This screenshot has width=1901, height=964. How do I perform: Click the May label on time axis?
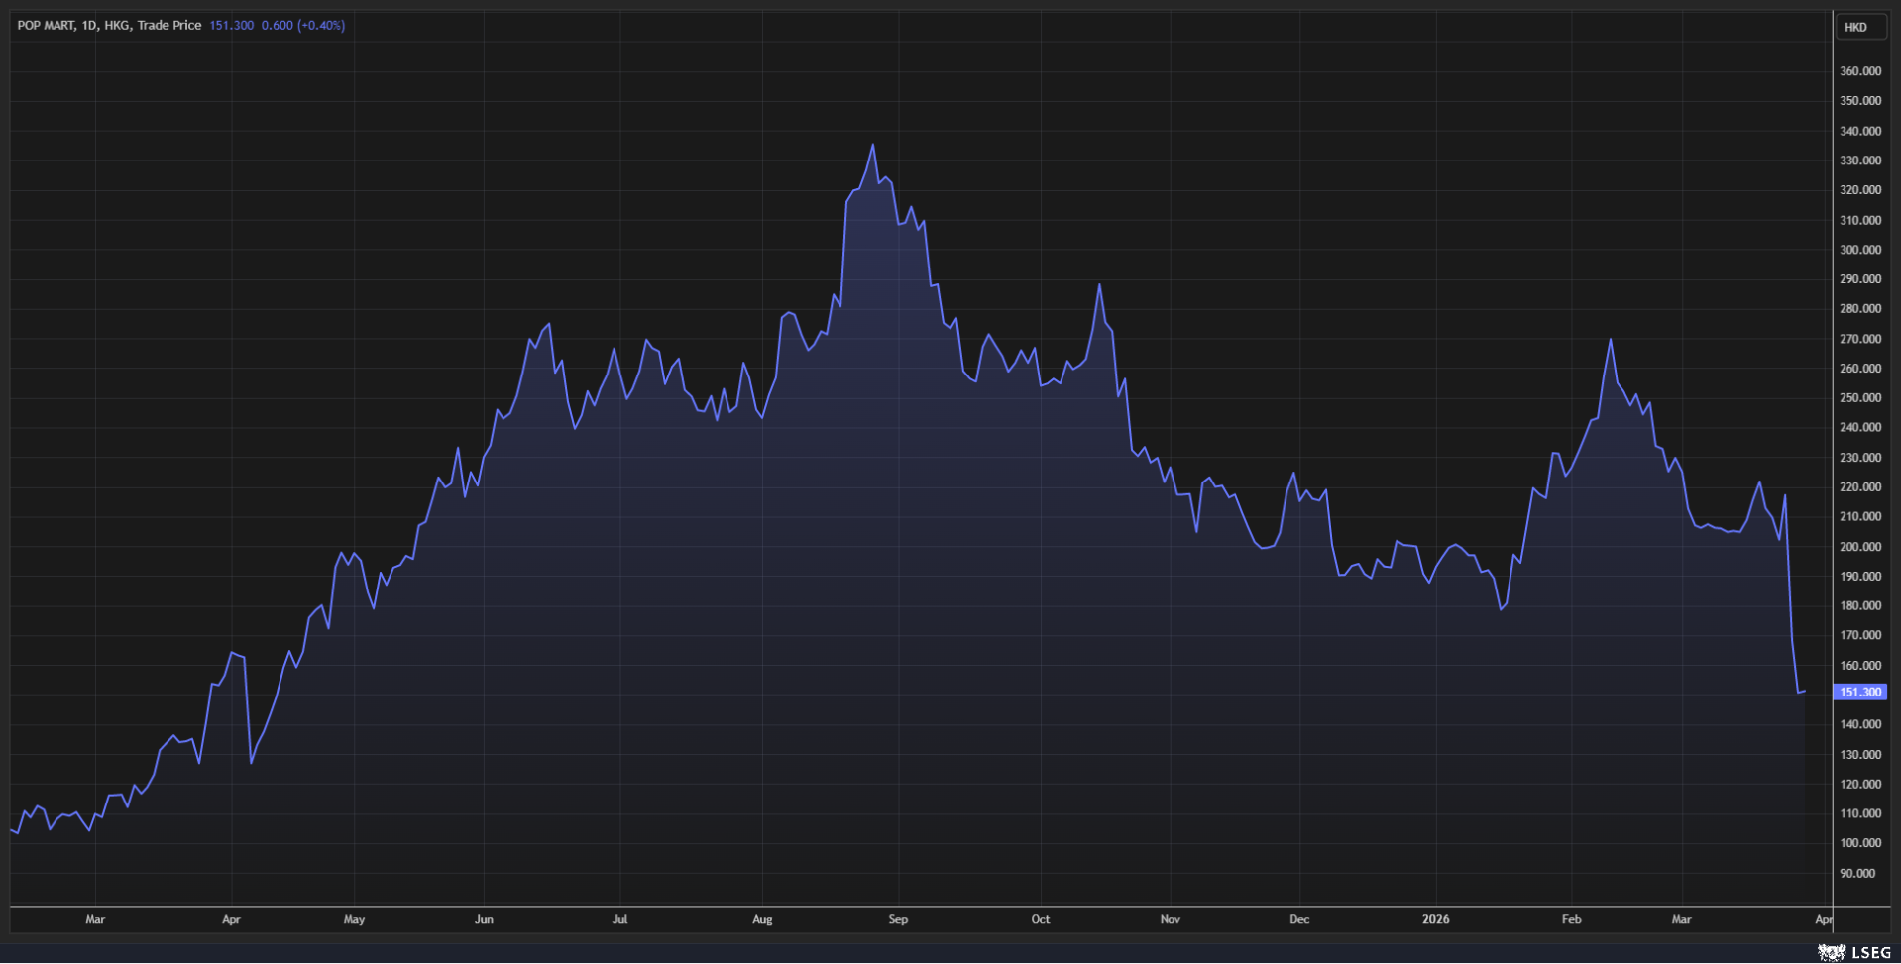[354, 919]
